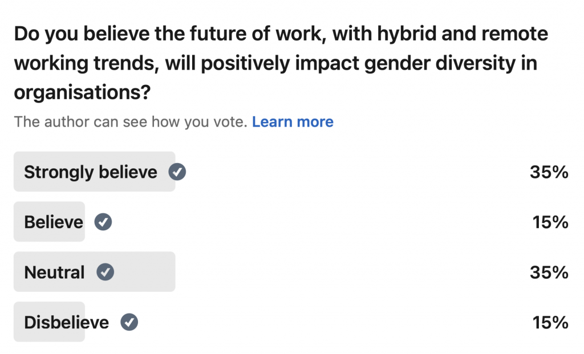The height and width of the screenshot is (354, 584).
Task: Click the 35% result for Neutral
Action: 549,272
